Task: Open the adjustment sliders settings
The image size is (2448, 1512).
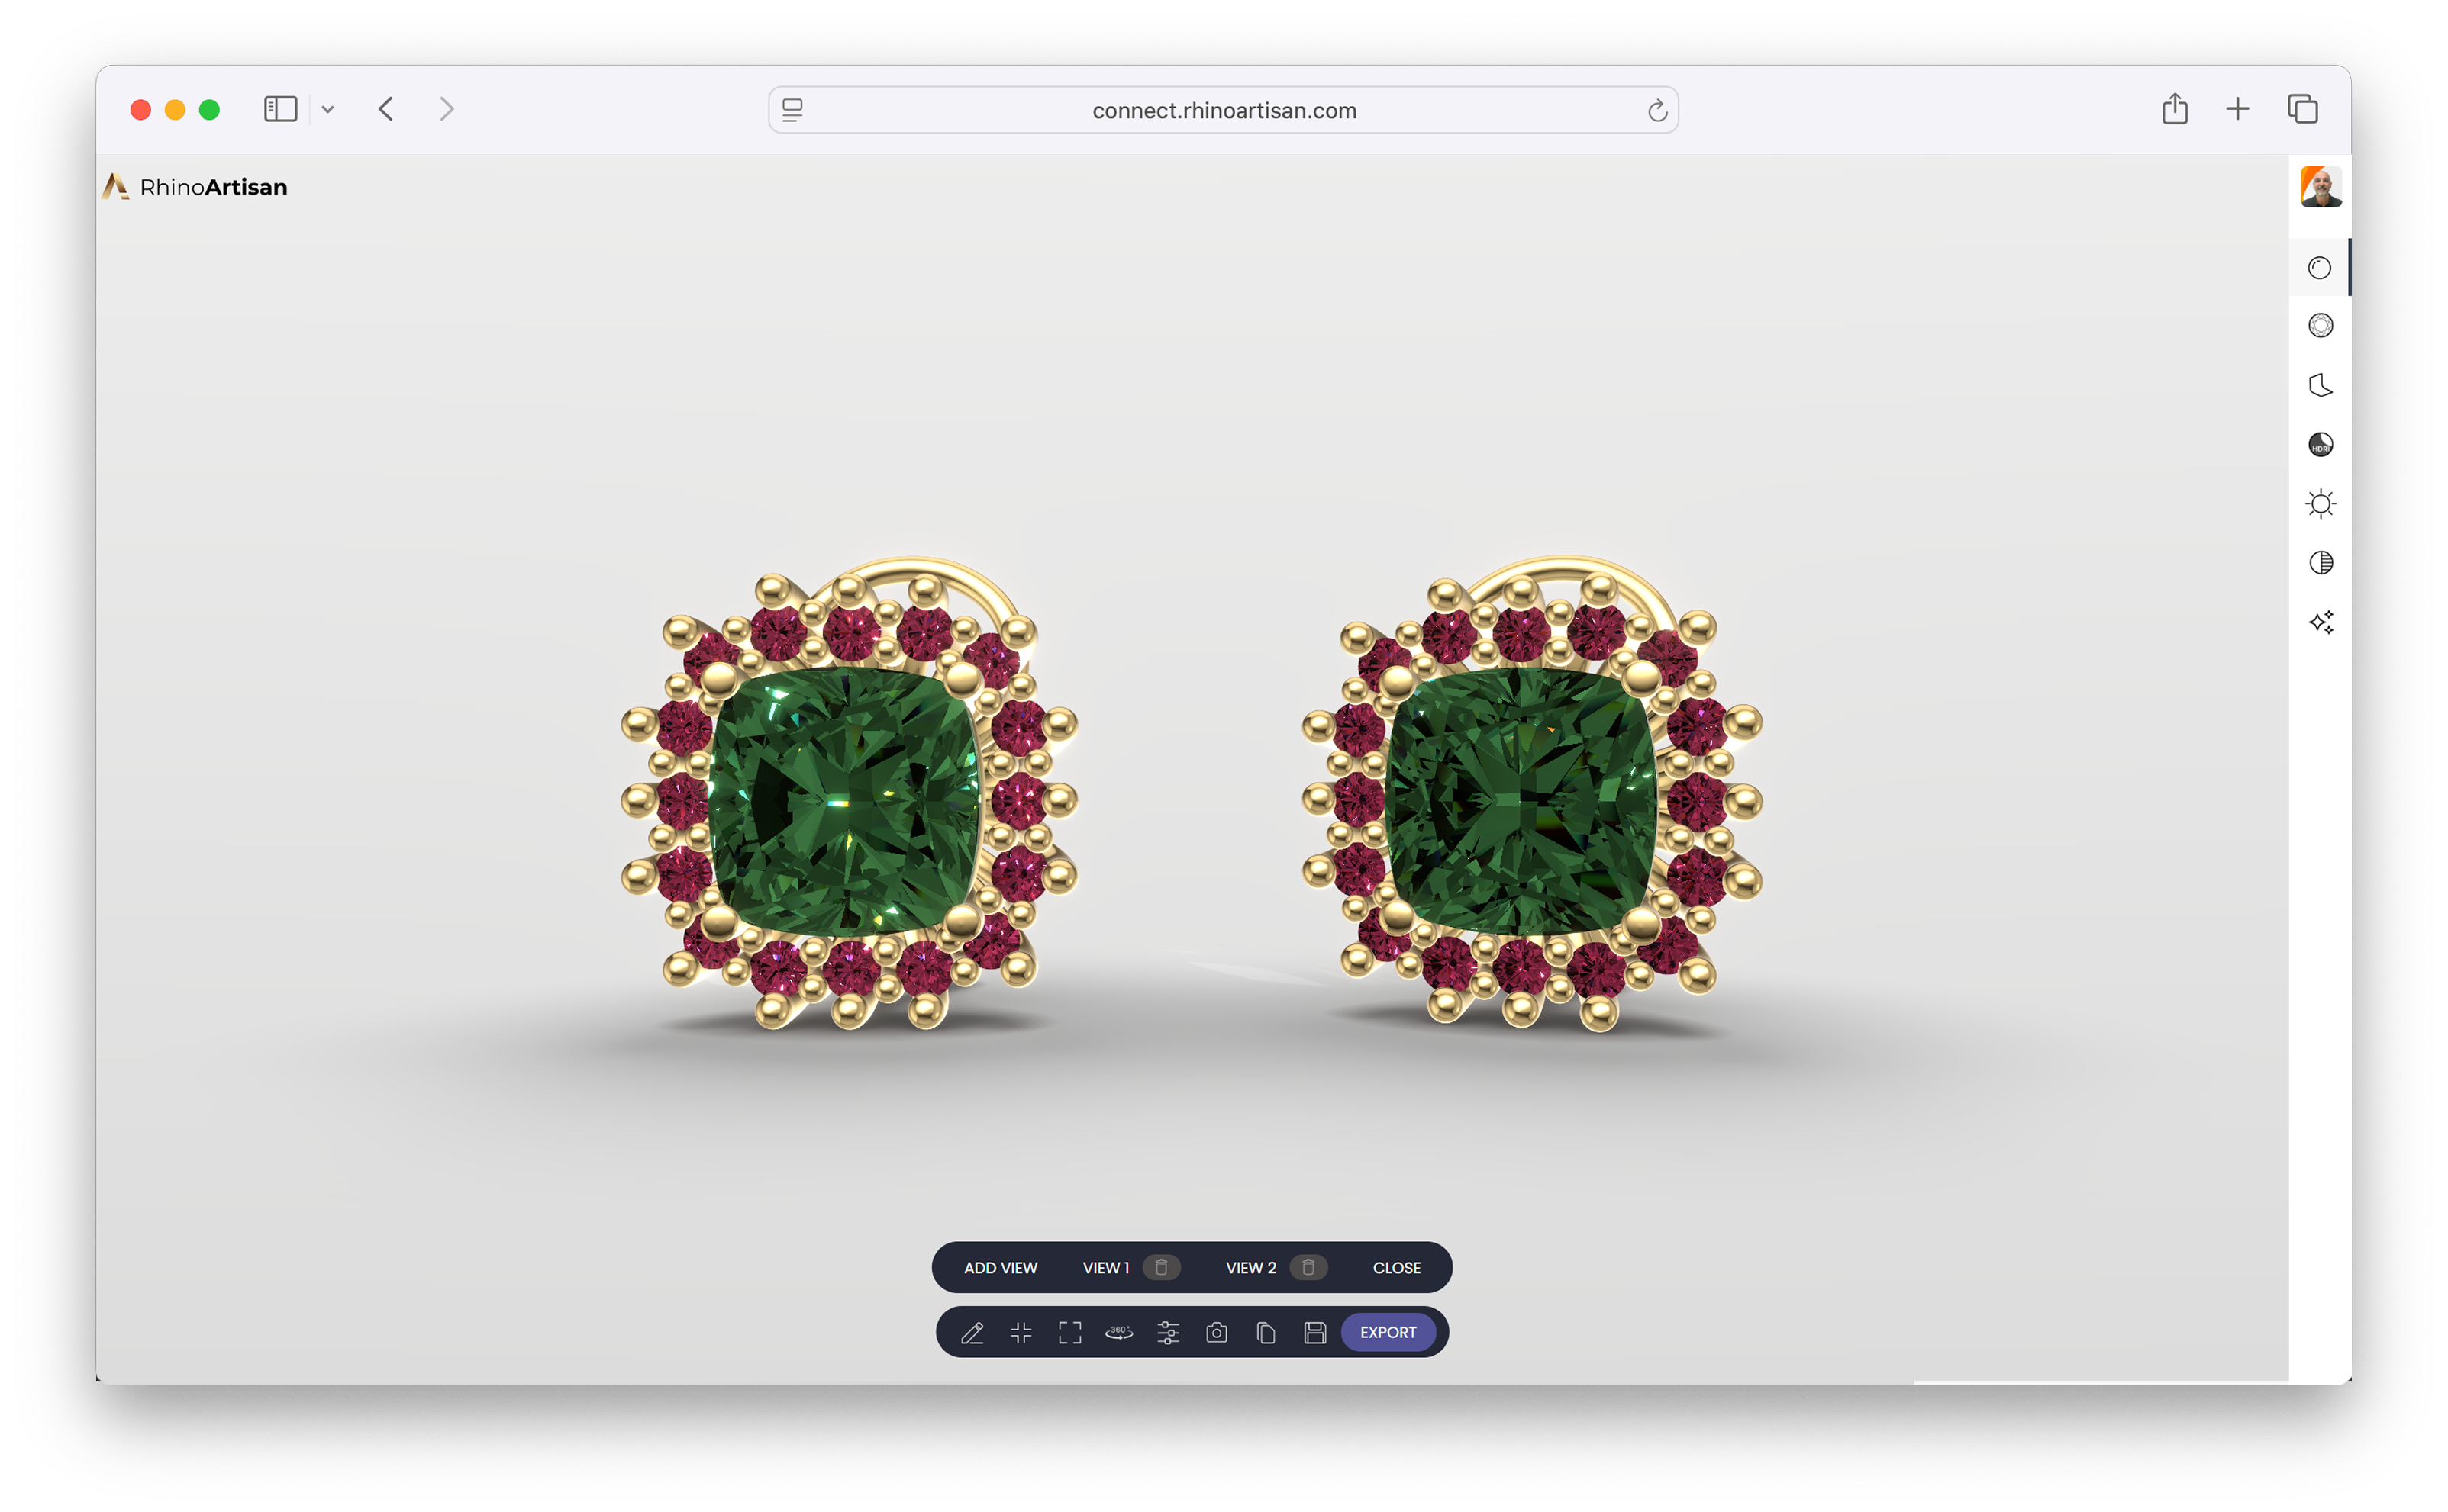Action: tap(1167, 1332)
